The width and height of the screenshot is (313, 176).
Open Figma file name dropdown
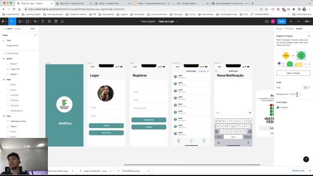(x=177, y=22)
